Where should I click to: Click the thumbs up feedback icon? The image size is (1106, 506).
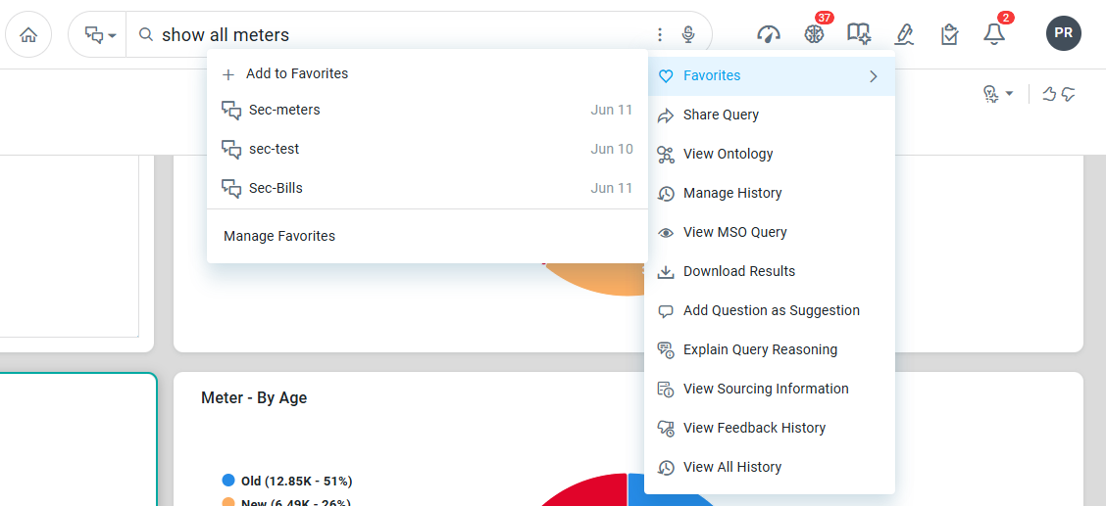pos(1049,94)
